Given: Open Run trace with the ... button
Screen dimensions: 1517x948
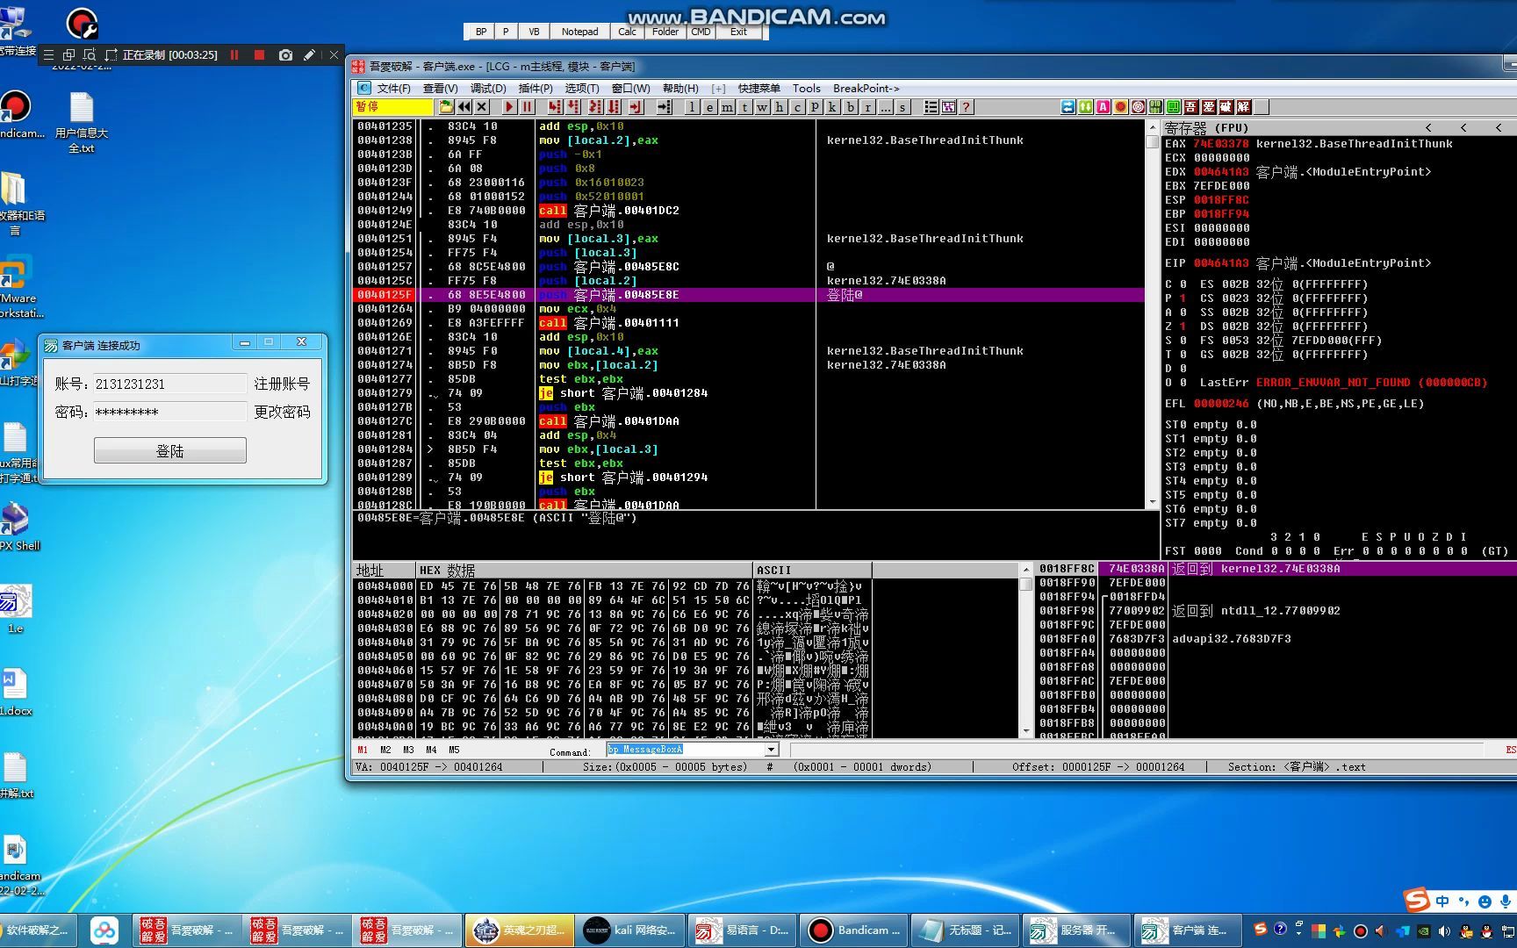Looking at the screenshot, I should click(886, 107).
